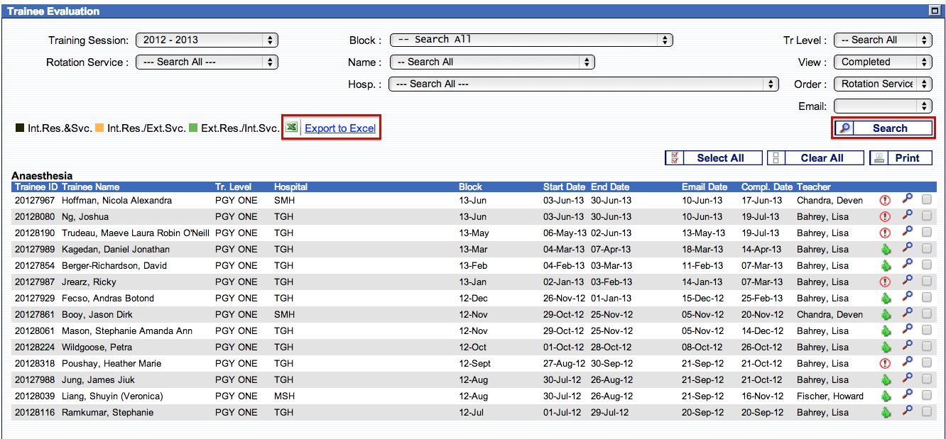Image resolution: width=946 pixels, height=439 pixels.
Task: Click the Excel icon beside Export to Excel
Action: click(291, 128)
